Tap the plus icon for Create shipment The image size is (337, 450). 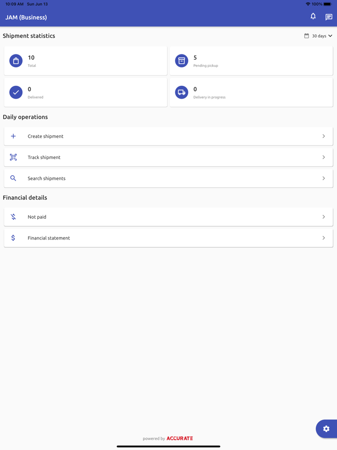coord(13,136)
